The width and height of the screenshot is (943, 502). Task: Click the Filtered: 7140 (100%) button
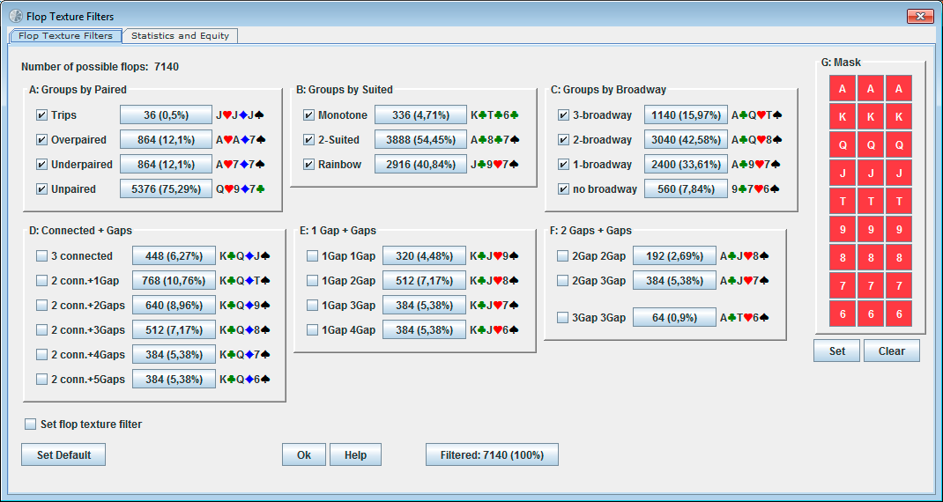pyautogui.click(x=492, y=454)
